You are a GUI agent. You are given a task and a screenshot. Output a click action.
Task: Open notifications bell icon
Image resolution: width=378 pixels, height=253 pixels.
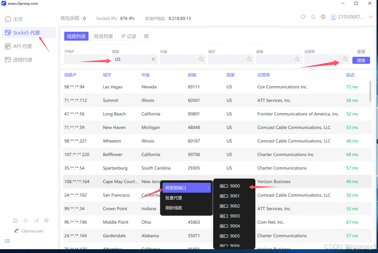click(313, 17)
